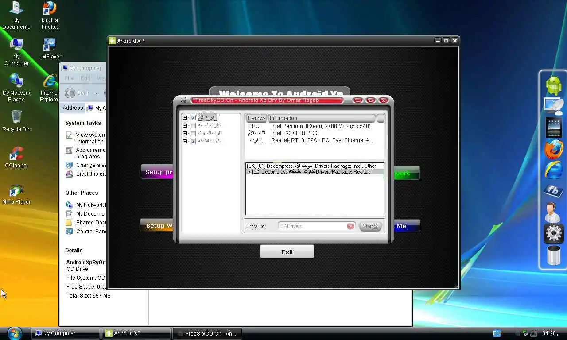
Task: Click the View system information task icon
Action: tap(69, 135)
